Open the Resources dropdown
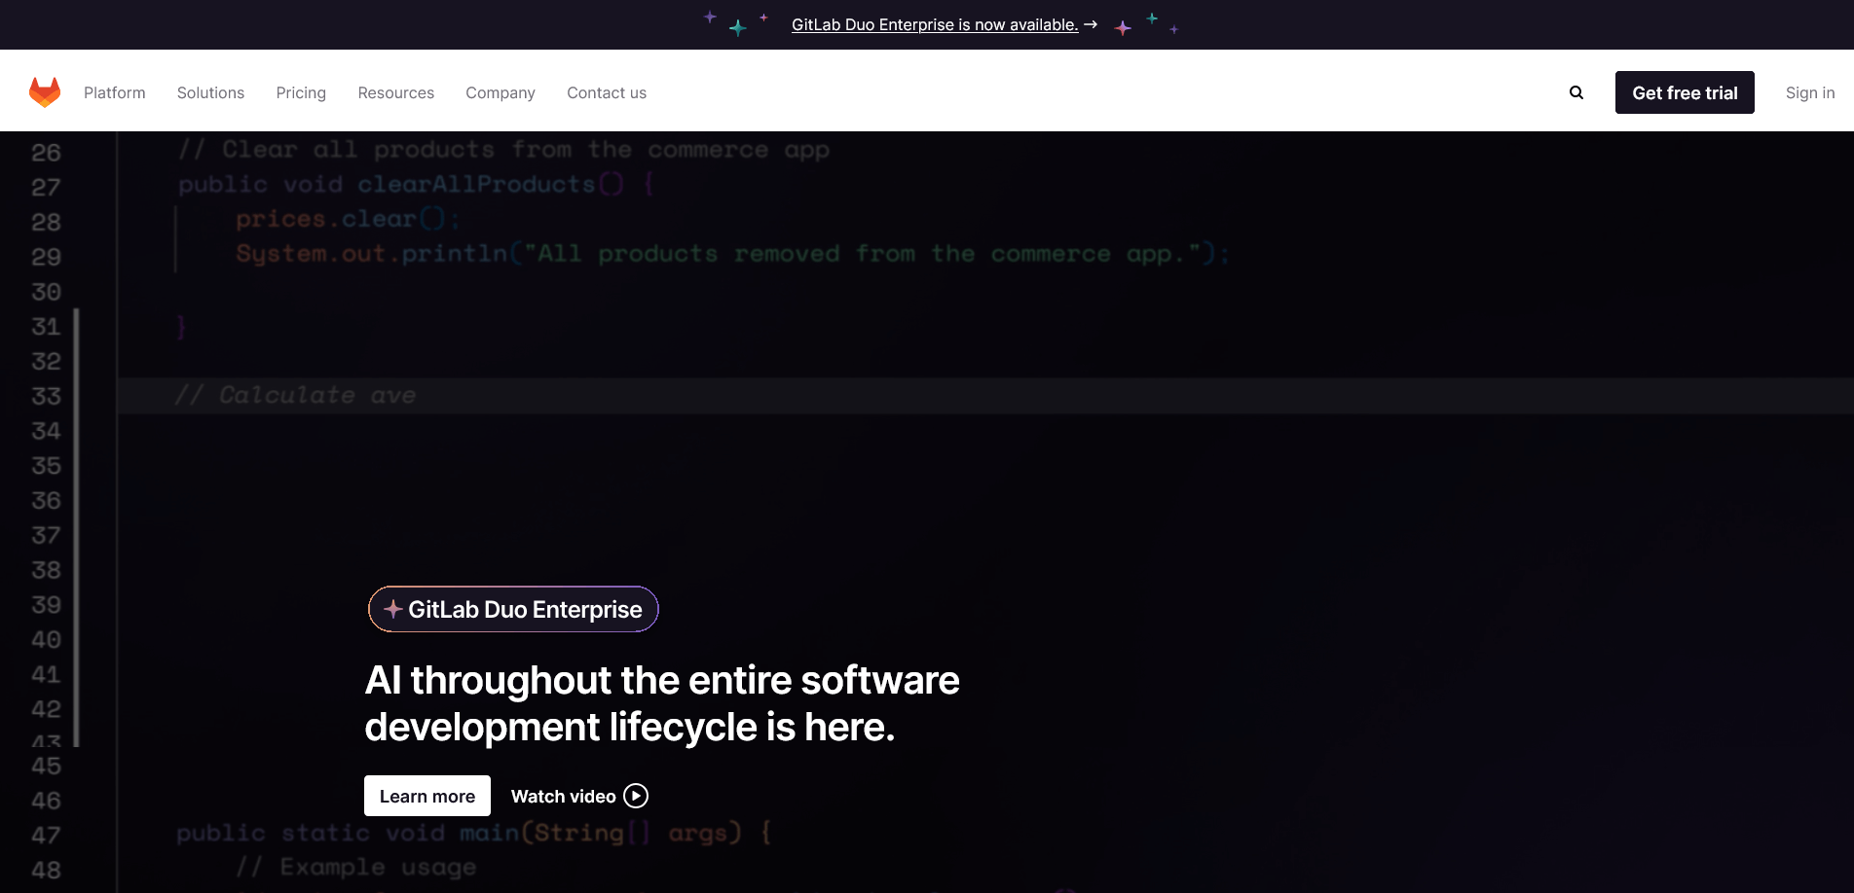Screen dimensions: 1854x893 395,92
